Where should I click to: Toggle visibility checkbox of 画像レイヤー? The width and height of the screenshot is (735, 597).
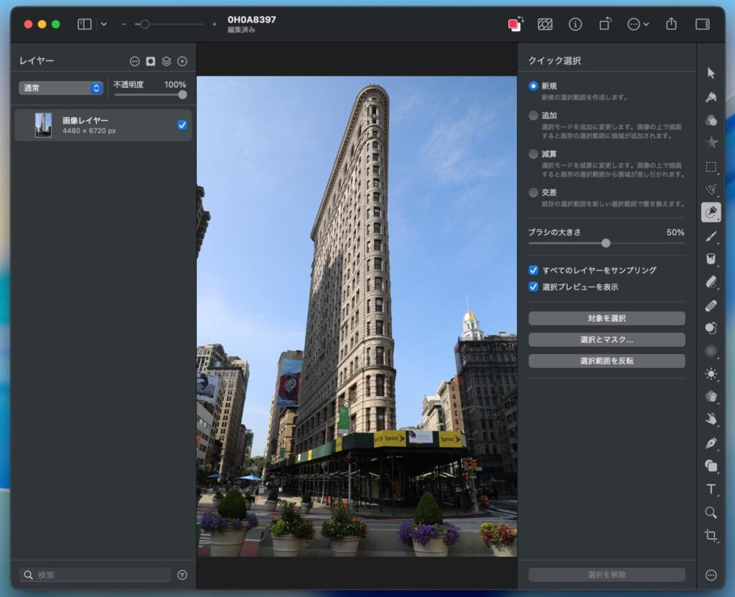(182, 125)
